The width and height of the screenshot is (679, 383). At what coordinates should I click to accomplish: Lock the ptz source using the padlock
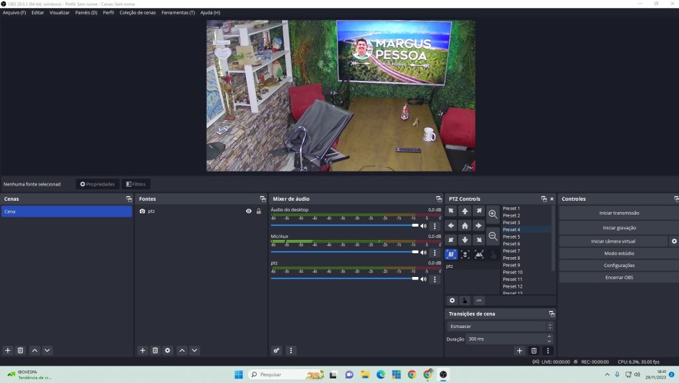258,211
